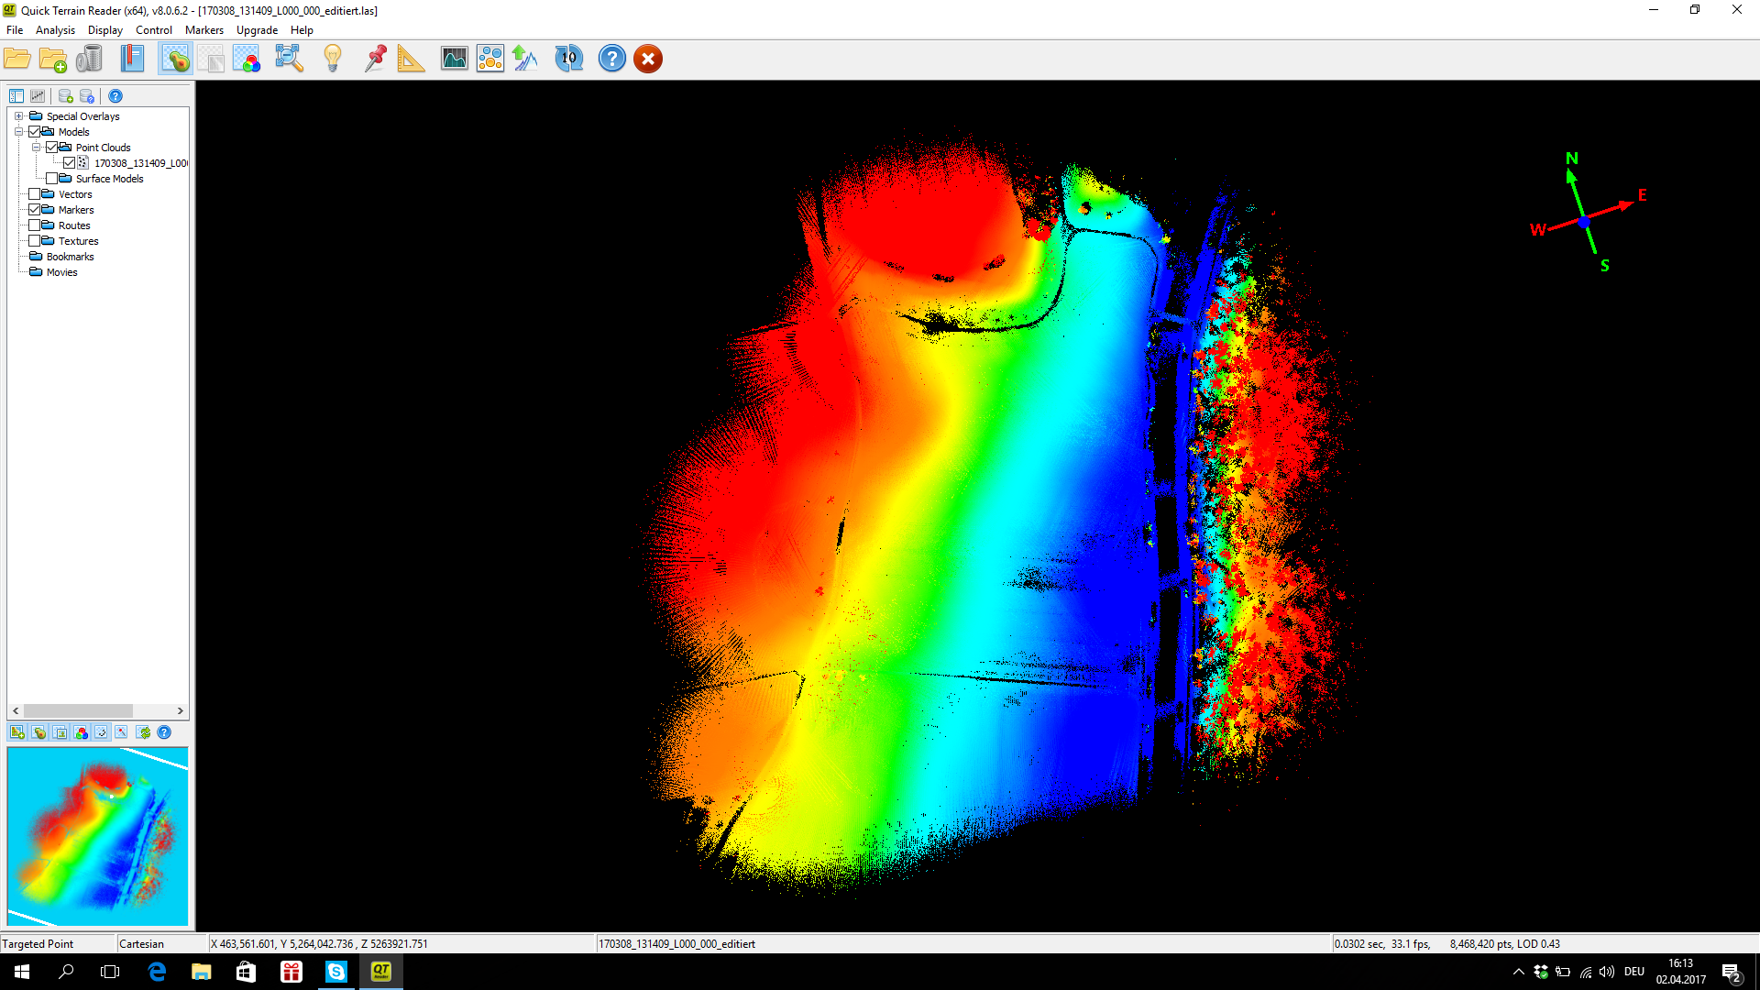
Task: Open the profile graph analysis tool
Action: click(454, 60)
